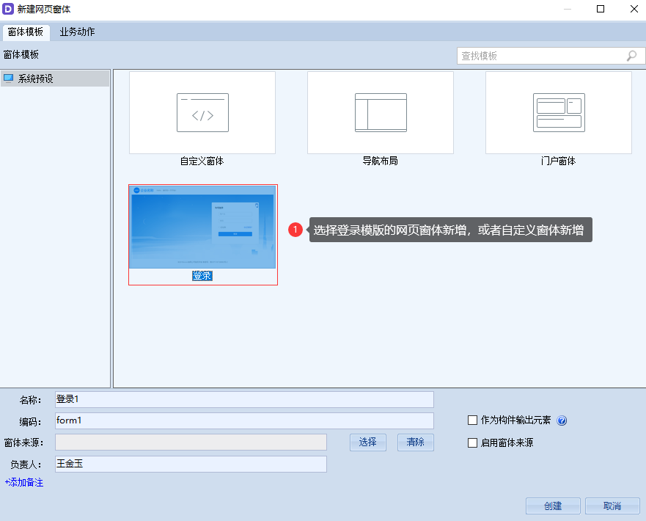Screen dimensions: 646x521
Task: Enable 作为构件输出元素 checkbox
Action: click(473, 420)
